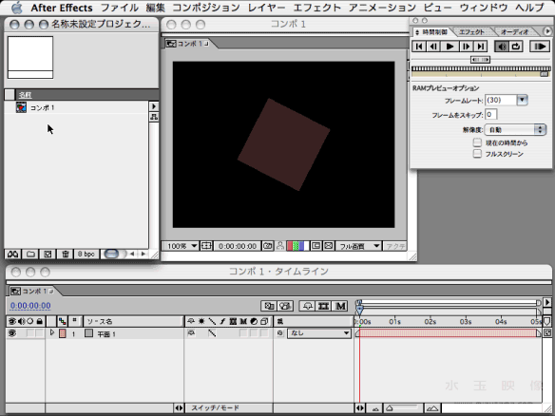
Task: Click the snapshot camera icon in comp viewer
Action: point(268,246)
